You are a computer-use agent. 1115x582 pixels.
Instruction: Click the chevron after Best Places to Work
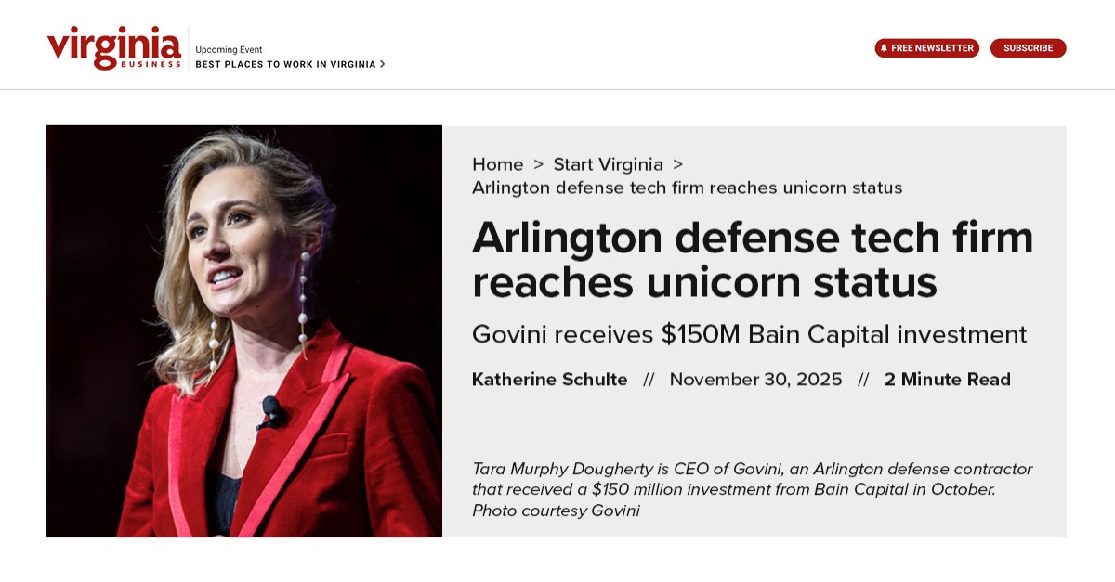[x=382, y=64]
